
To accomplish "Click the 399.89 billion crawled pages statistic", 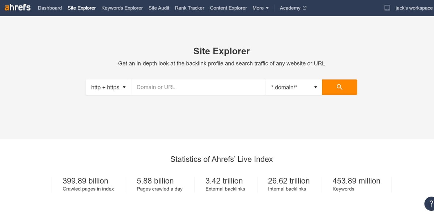I will pos(85,181).
